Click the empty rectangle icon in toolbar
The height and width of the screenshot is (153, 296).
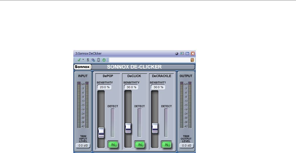tap(99, 60)
